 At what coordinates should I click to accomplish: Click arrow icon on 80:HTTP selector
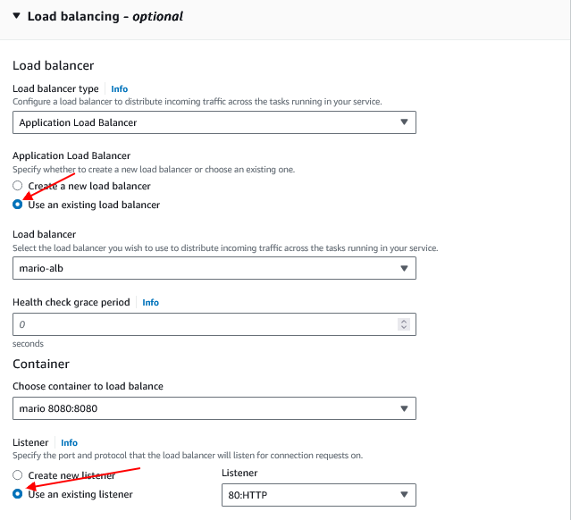coord(404,494)
